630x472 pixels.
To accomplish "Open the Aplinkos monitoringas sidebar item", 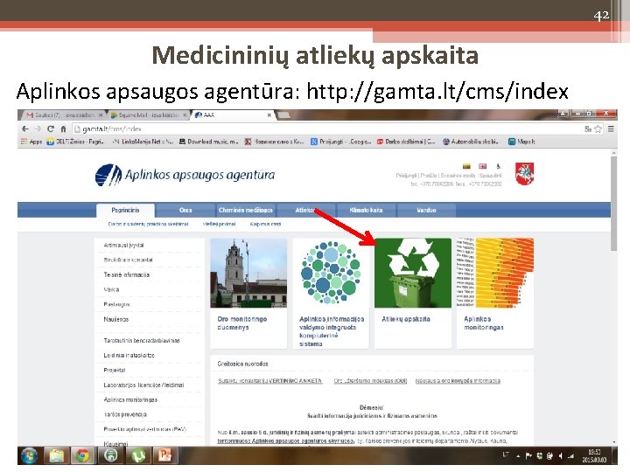I will [130, 399].
